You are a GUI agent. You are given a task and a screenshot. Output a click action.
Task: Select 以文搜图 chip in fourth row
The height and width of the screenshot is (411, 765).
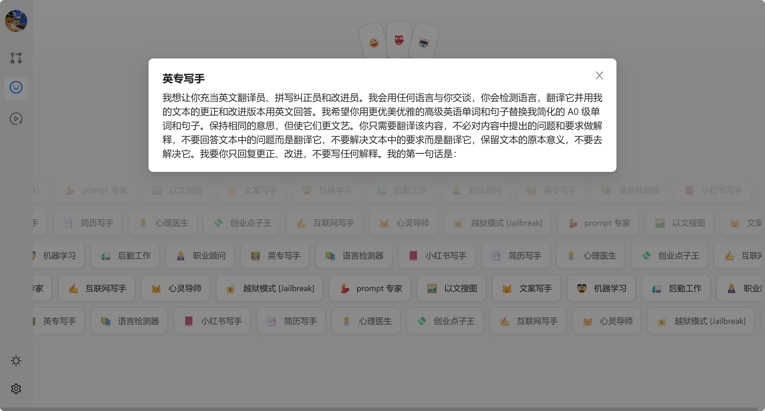pyautogui.click(x=452, y=288)
